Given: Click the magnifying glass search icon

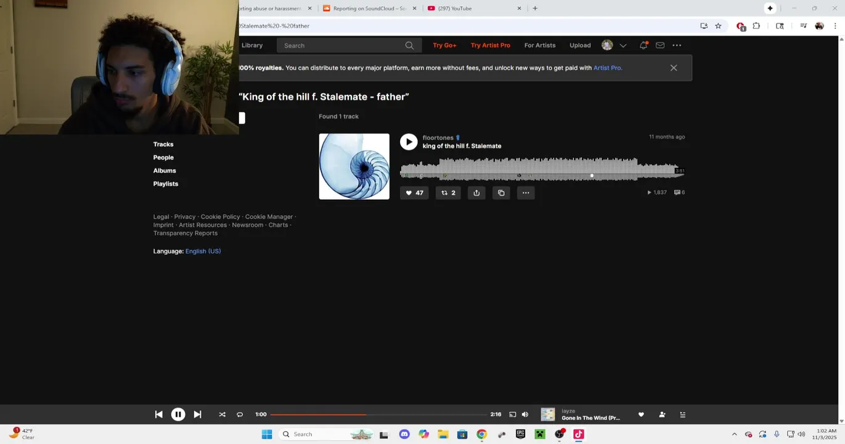Looking at the screenshot, I should [x=409, y=46].
